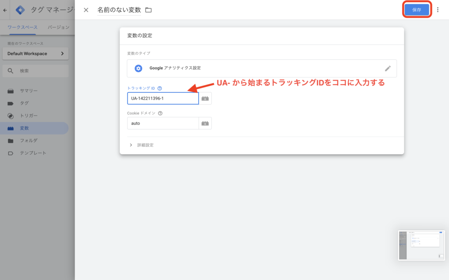Switch to the ワークスペース tab
Image resolution: width=449 pixels, height=280 pixels.
coord(22,27)
